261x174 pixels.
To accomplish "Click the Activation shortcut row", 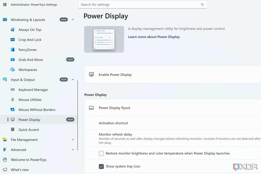I will 173,123.
